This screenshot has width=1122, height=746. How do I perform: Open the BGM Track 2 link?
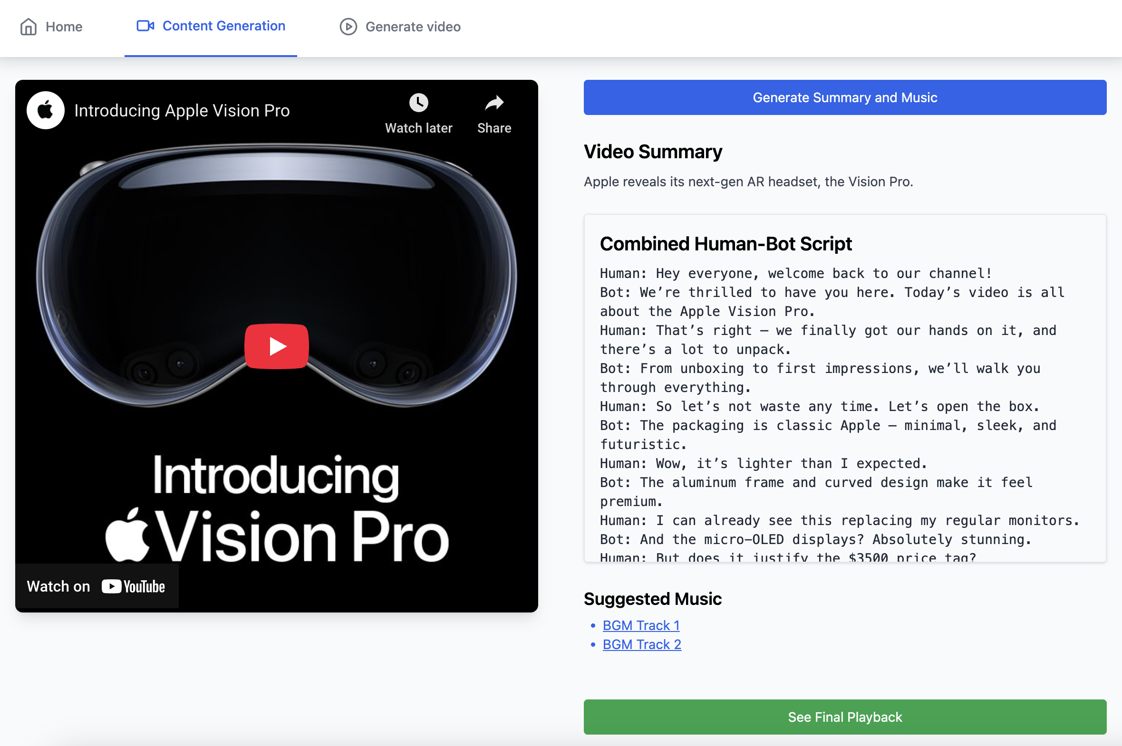pyautogui.click(x=642, y=644)
